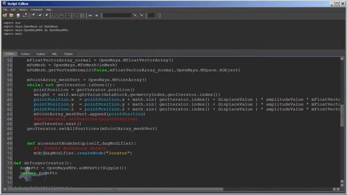Click the green 'False' keyword on line 54
The width and height of the screenshot is (347, 195).
tap(100, 70)
